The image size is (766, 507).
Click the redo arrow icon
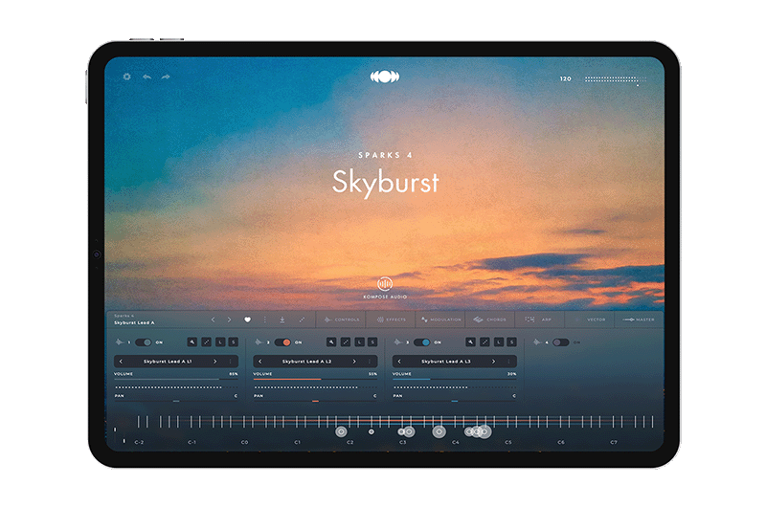click(166, 77)
